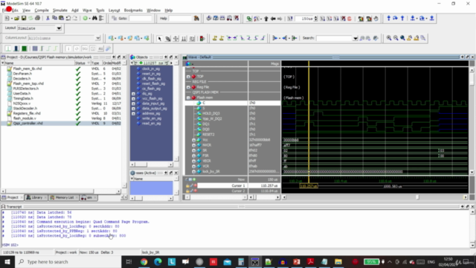
Task: Click the taskbar search box
Action: click(x=68, y=261)
